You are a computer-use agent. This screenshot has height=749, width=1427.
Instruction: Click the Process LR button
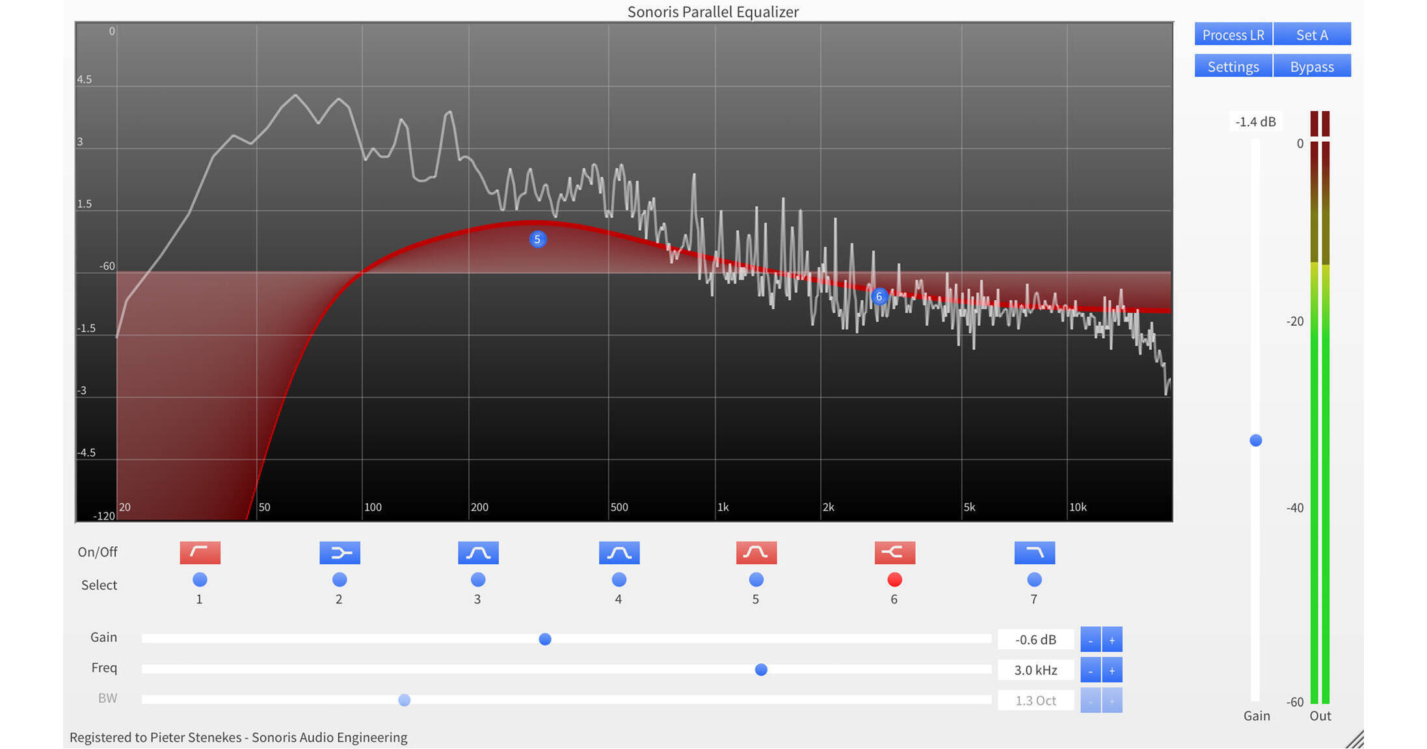(1233, 34)
